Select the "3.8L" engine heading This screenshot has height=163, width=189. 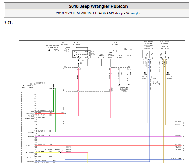8,23
